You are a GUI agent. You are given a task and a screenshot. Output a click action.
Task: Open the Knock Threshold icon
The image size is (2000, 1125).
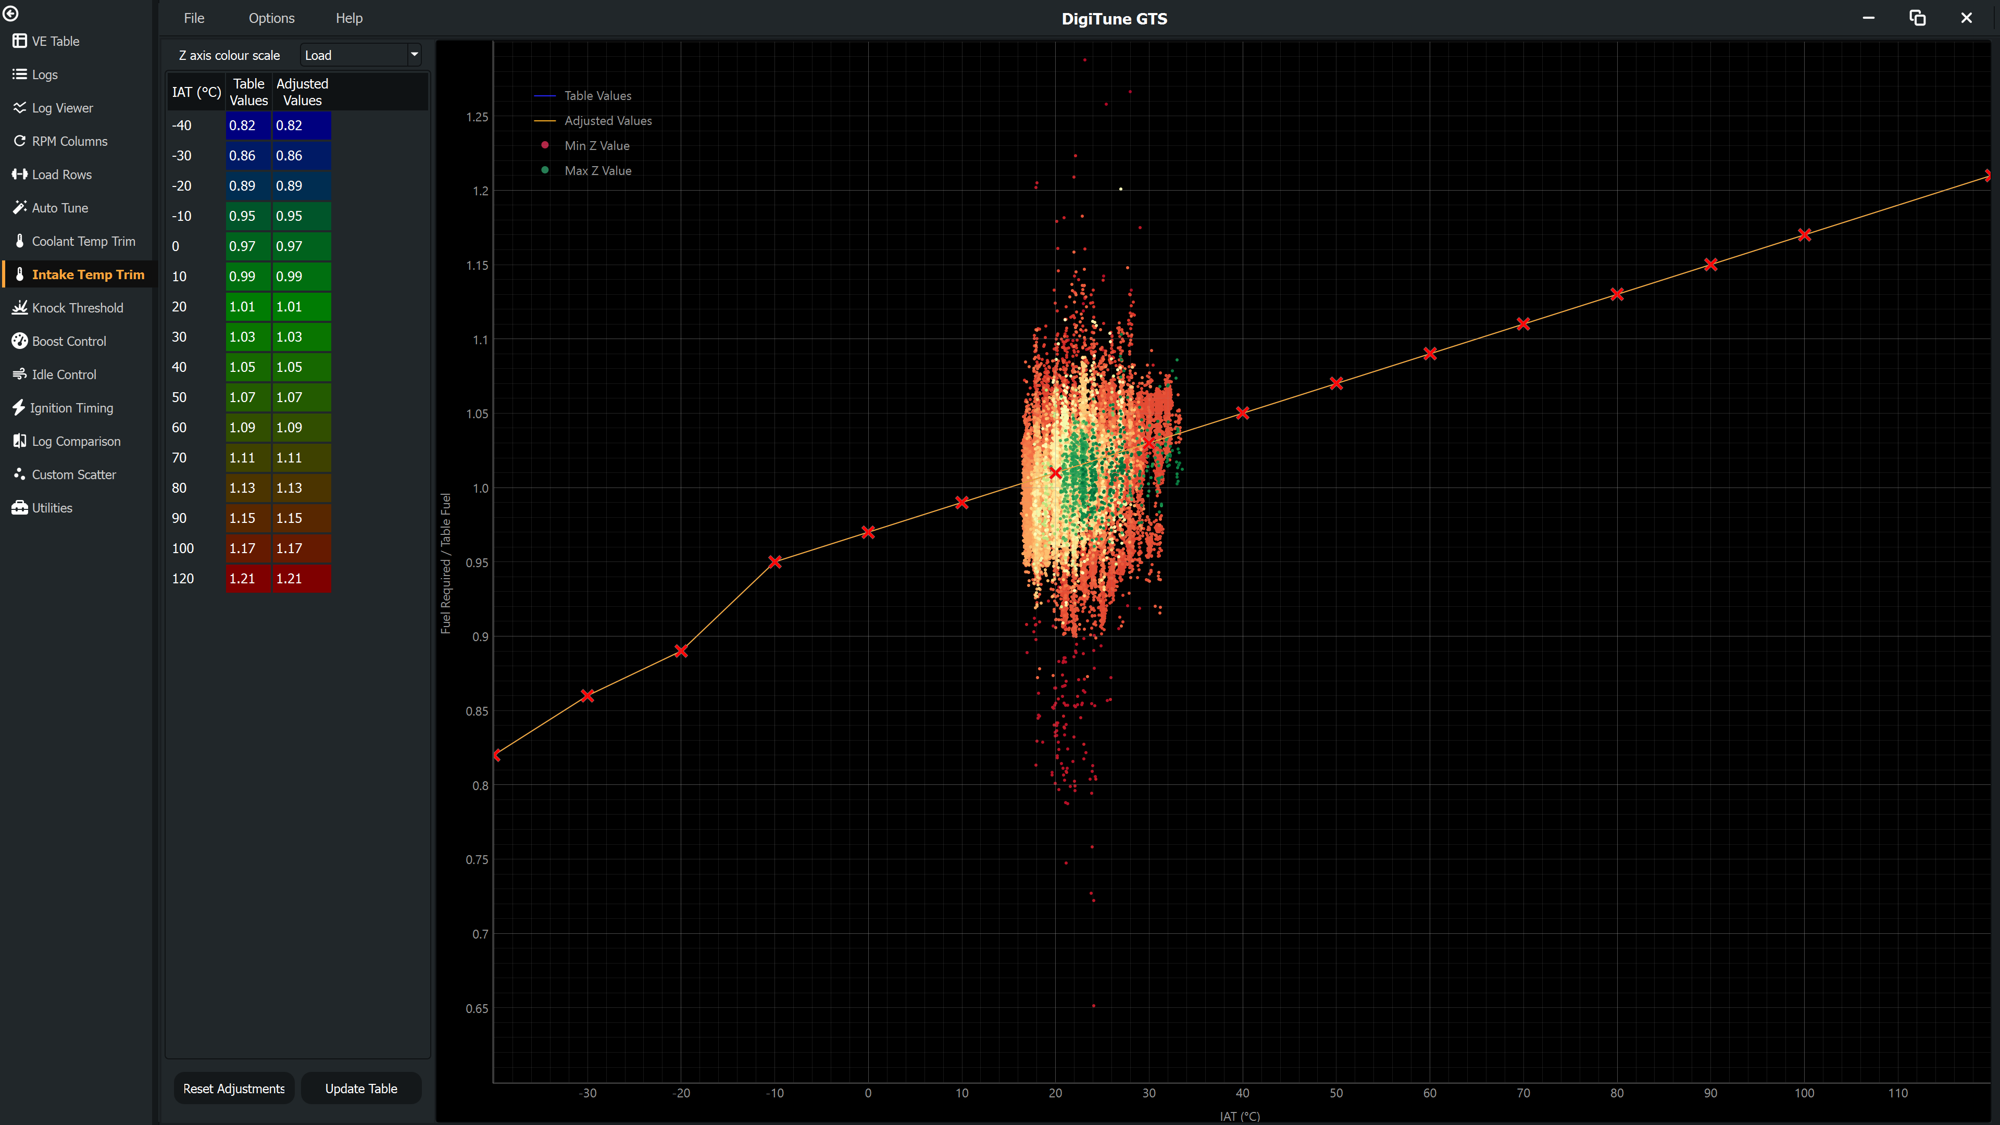[19, 308]
